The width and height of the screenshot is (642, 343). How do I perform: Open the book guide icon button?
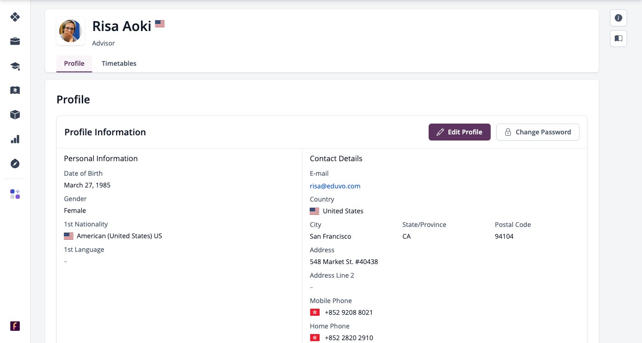tap(619, 39)
